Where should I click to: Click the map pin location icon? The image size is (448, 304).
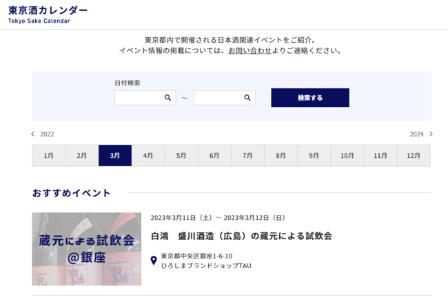[154, 261]
